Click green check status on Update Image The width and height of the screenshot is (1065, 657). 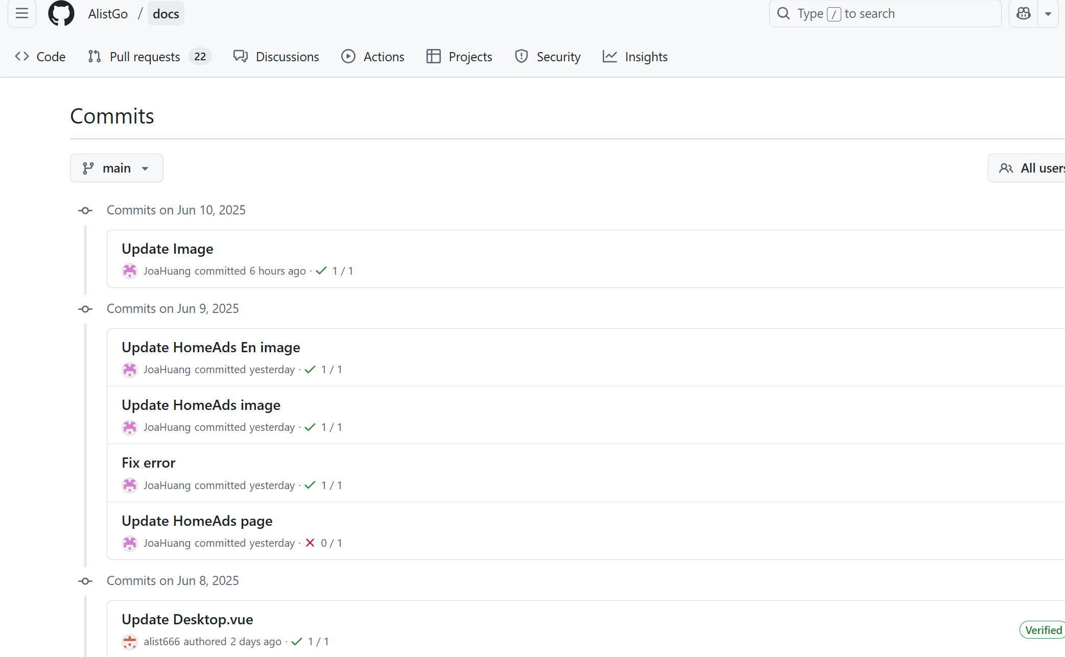pos(321,271)
